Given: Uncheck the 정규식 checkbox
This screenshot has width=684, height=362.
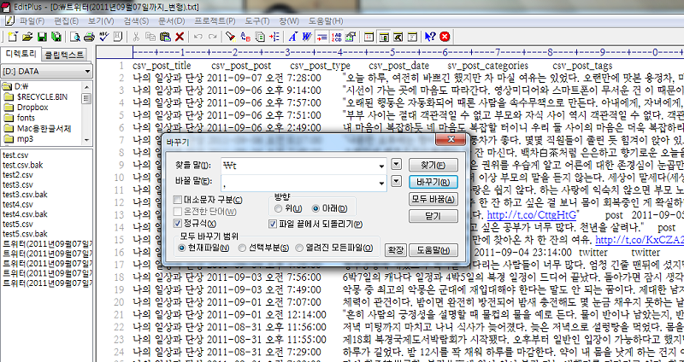Looking at the screenshot, I should [177, 224].
